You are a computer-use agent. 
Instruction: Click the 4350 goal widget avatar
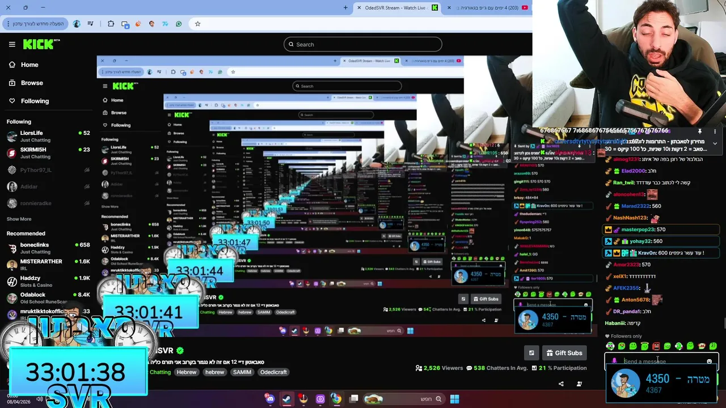(626, 384)
